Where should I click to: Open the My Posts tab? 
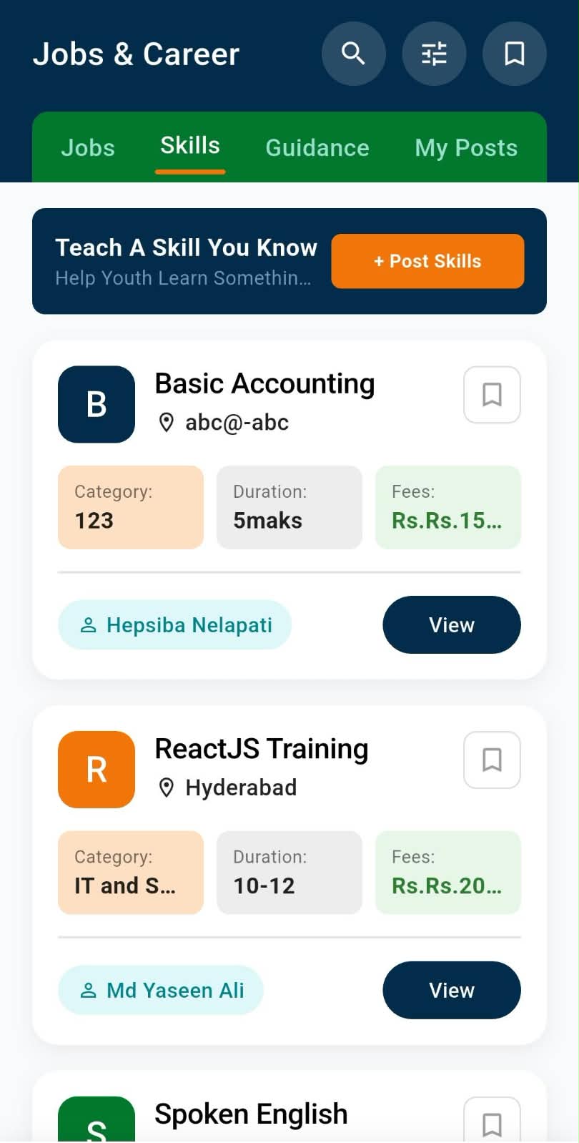pos(466,147)
